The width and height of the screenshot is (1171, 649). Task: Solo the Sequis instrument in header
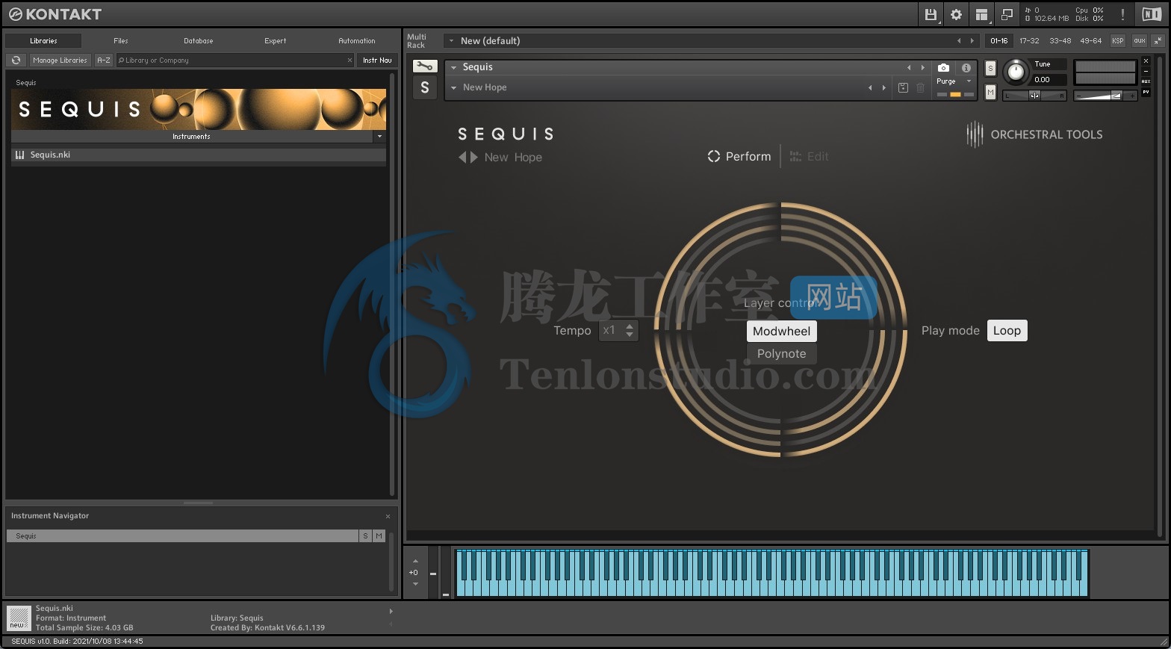(x=990, y=69)
